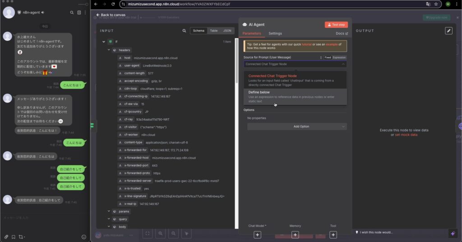The height and width of the screenshot is (242, 462).
Task: Open the Add Option dropdown
Action: [x=297, y=126]
